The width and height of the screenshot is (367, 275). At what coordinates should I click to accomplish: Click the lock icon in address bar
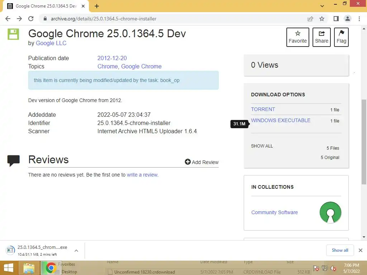coord(45,19)
